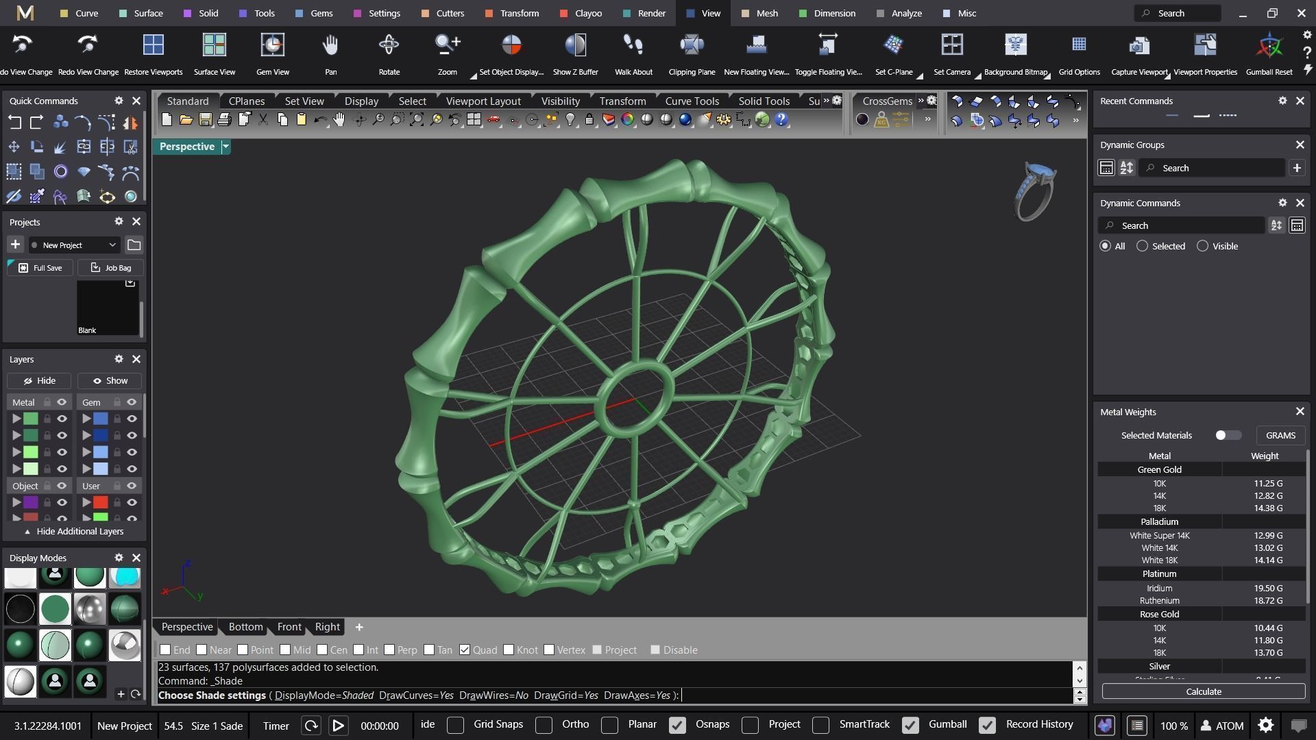Click the GRAMS unit button
This screenshot has height=740, width=1316.
(1280, 436)
